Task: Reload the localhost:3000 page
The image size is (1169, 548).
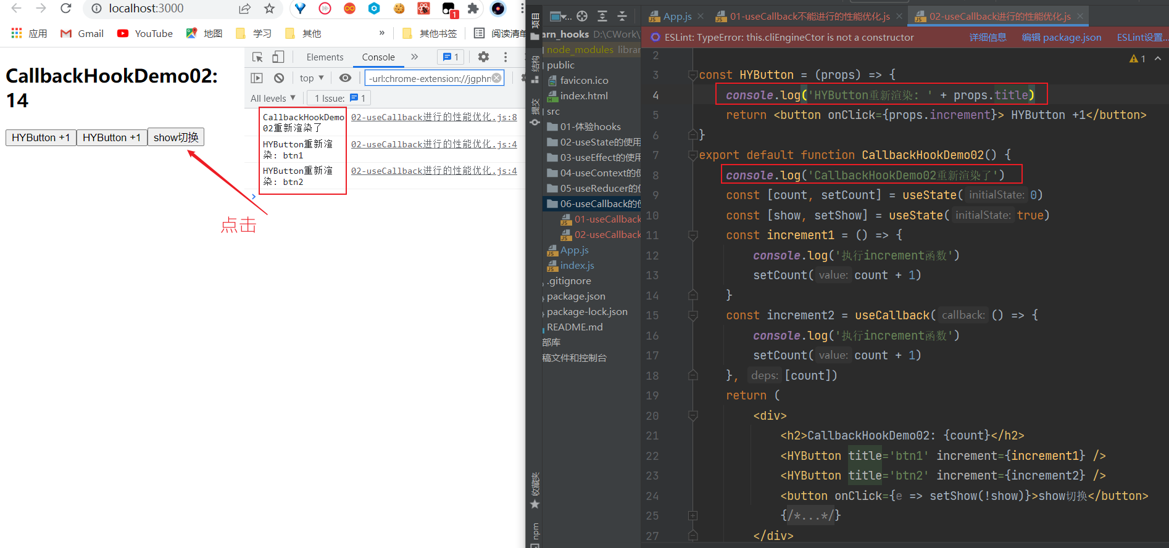Action: tap(66, 9)
